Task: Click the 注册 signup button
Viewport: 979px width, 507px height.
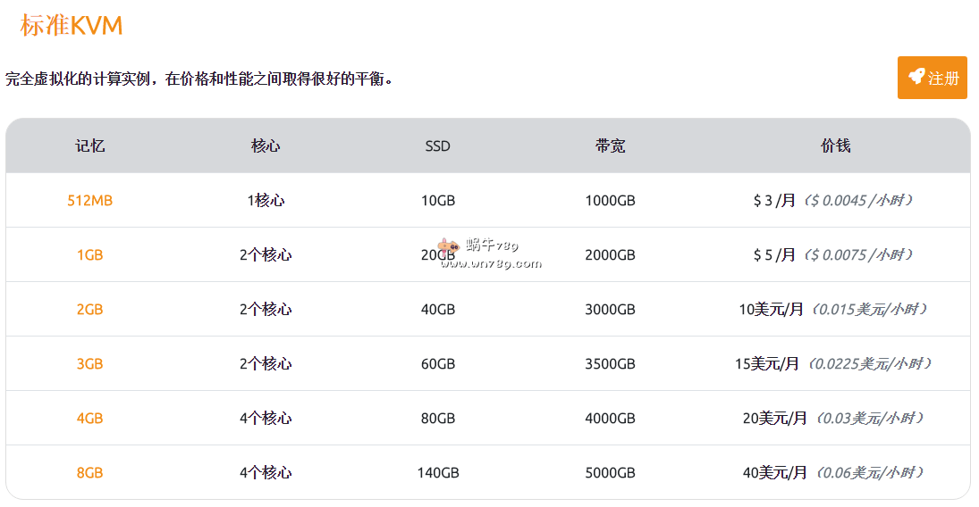Action: tap(933, 78)
